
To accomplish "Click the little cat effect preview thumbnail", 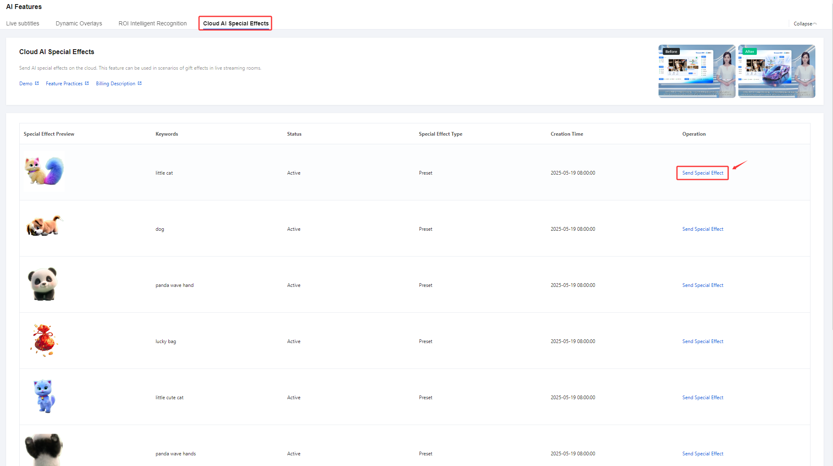I will 44,171.
